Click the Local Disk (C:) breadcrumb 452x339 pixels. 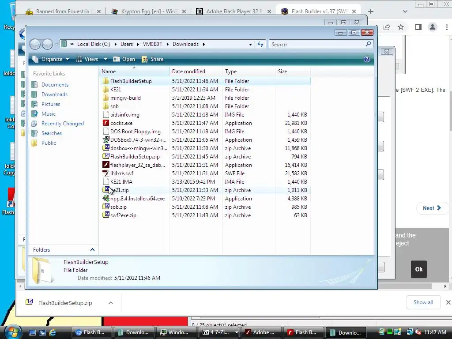pyautogui.click(x=94, y=44)
